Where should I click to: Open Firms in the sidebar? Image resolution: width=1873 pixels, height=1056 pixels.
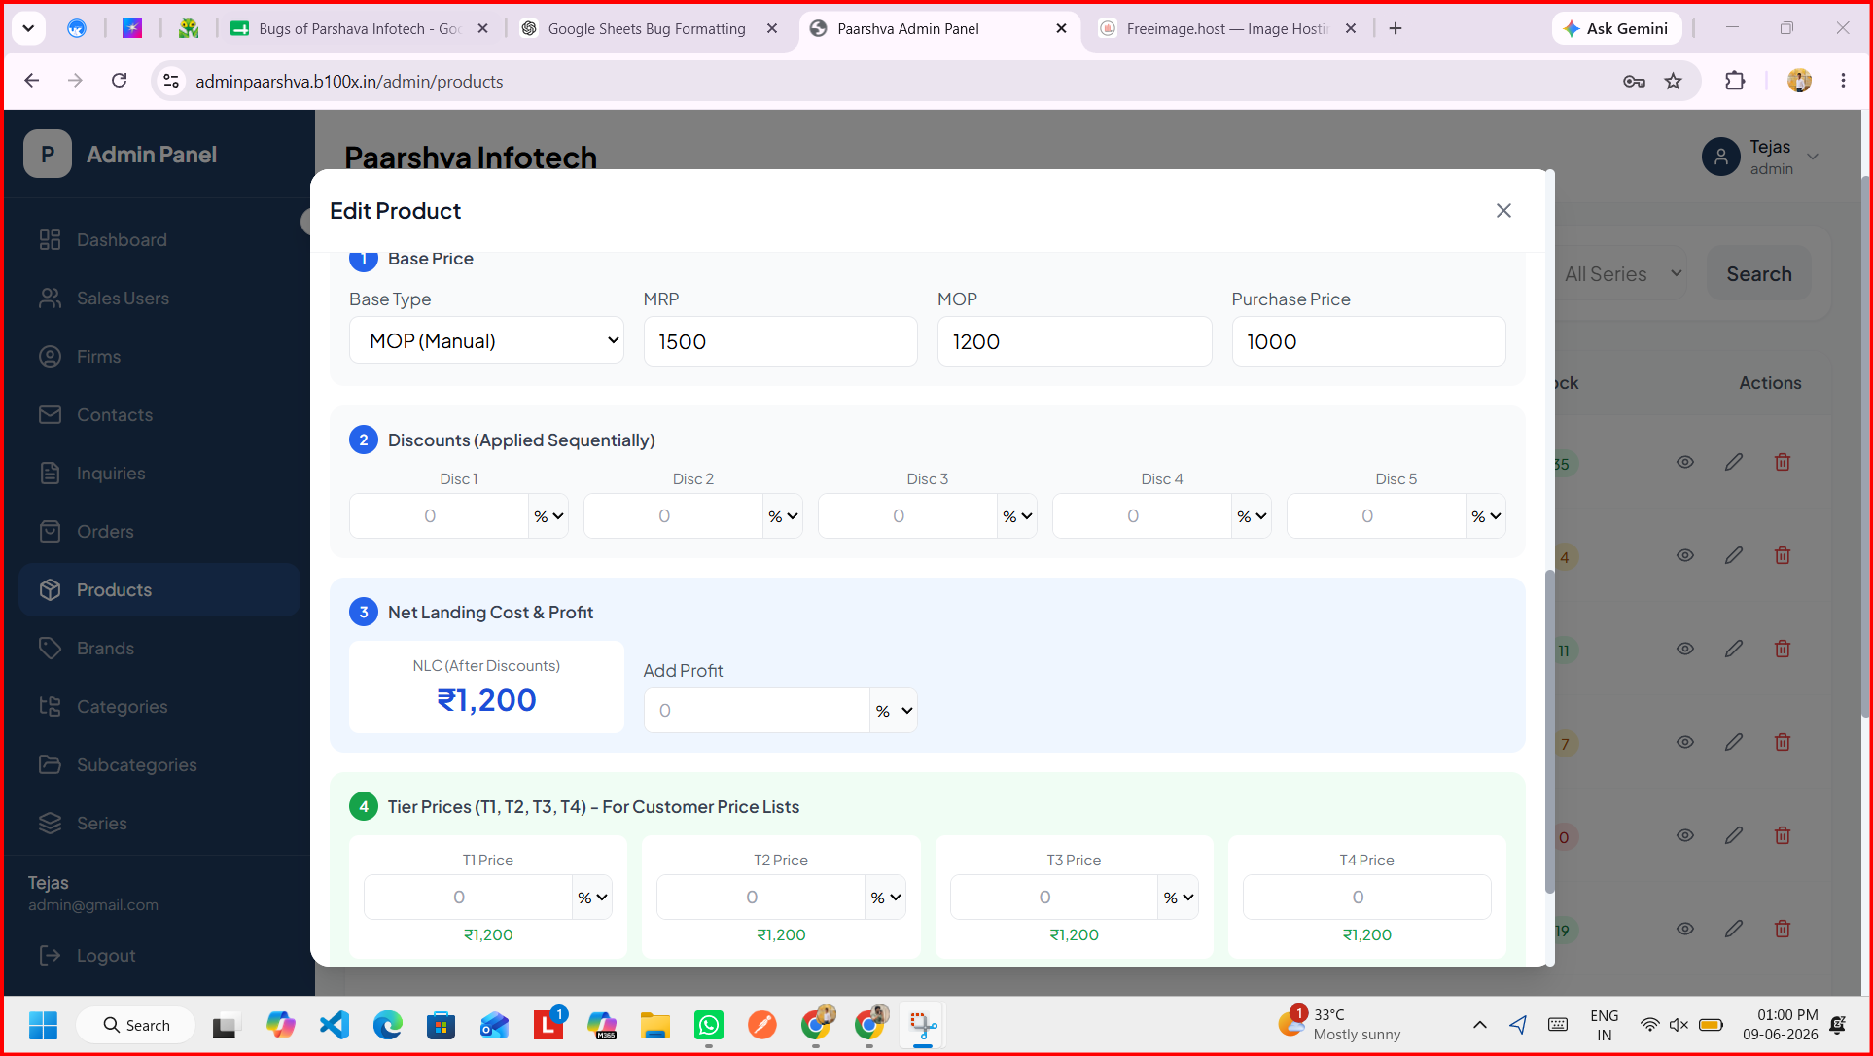click(159, 357)
